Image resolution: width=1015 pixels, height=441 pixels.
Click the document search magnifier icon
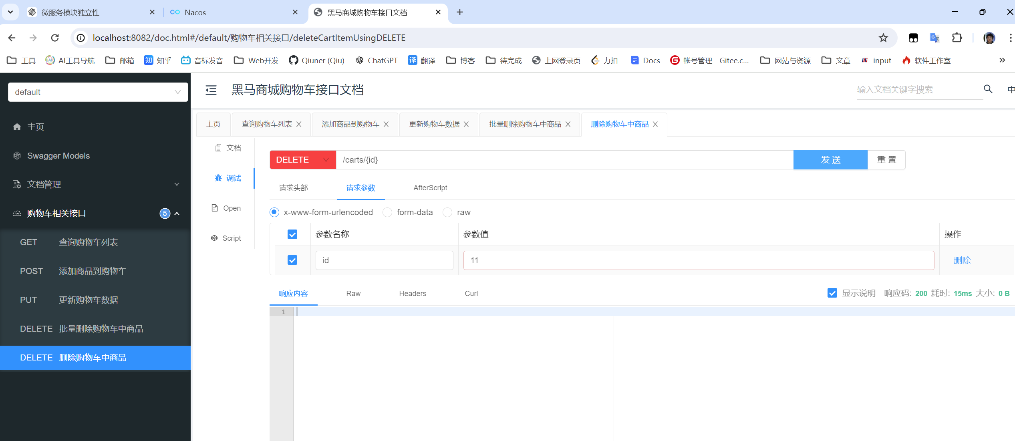988,89
